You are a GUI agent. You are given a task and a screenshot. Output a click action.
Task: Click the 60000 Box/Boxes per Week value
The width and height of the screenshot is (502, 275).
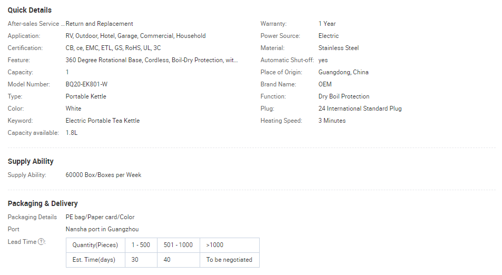[x=103, y=175]
